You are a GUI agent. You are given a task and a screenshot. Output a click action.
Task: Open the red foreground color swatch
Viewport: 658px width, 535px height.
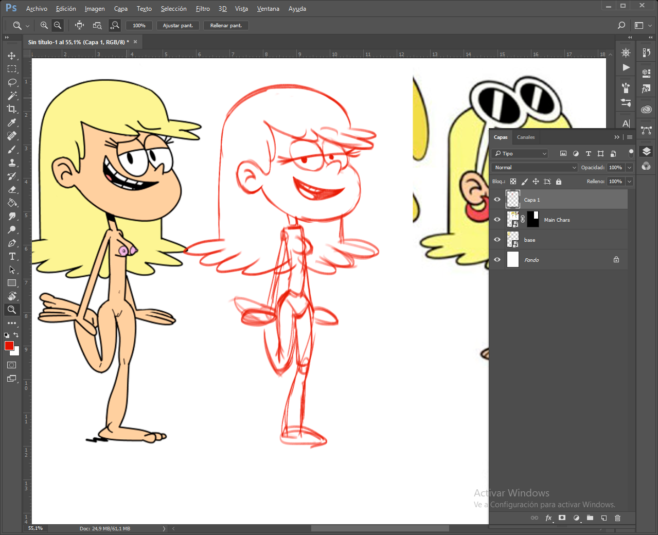(x=9, y=346)
